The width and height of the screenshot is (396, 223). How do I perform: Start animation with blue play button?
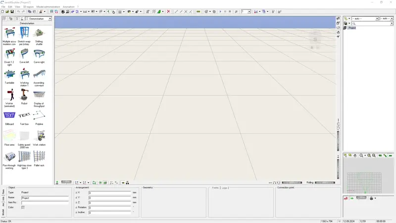coord(220,11)
